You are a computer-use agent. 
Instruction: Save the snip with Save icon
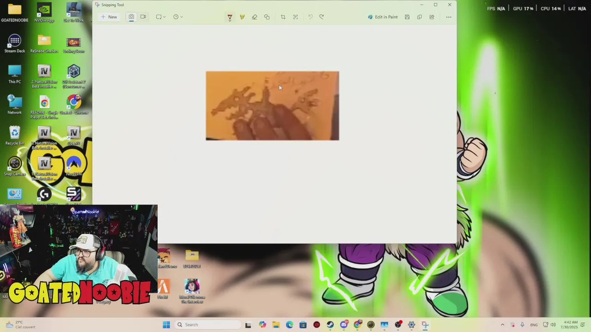click(407, 17)
